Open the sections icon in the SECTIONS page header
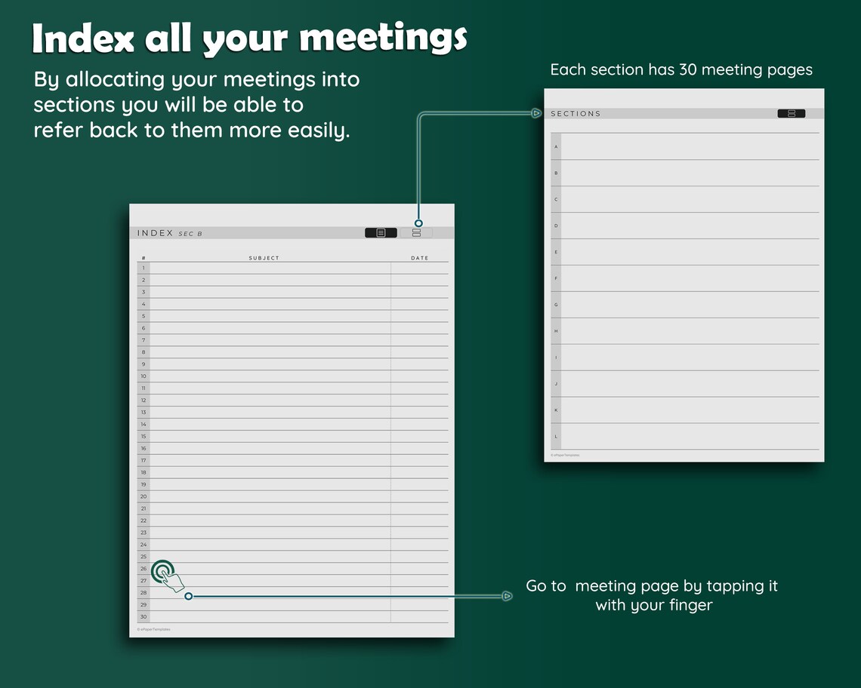The width and height of the screenshot is (861, 688). click(x=791, y=112)
